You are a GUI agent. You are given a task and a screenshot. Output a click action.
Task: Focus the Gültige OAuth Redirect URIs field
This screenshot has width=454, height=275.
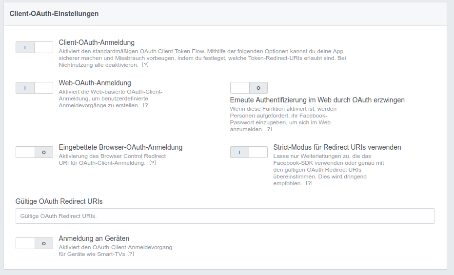pos(225,216)
